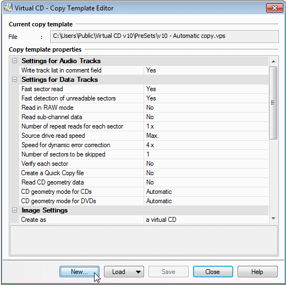Click the Virtual CD title bar icon
286x285 pixels.
(x=8, y=8)
